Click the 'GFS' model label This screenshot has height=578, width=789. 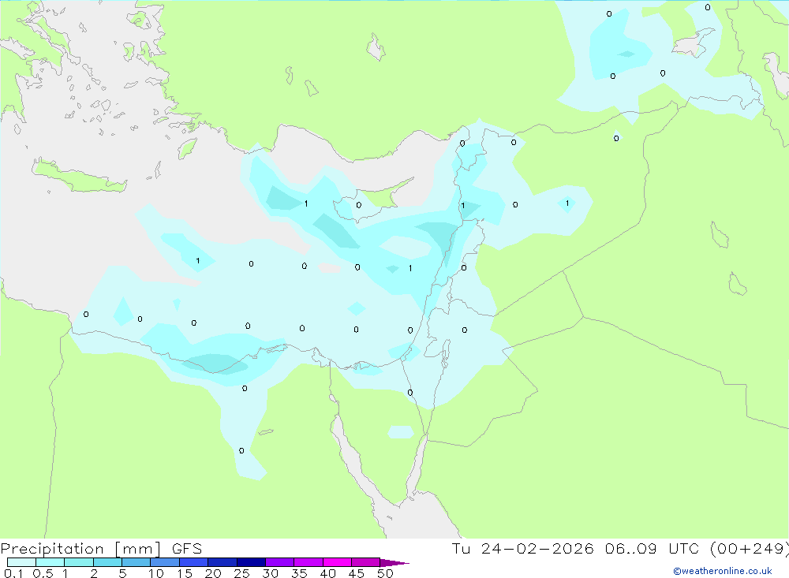tap(187, 548)
